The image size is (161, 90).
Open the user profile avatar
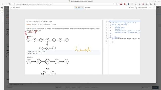coord(155,4)
